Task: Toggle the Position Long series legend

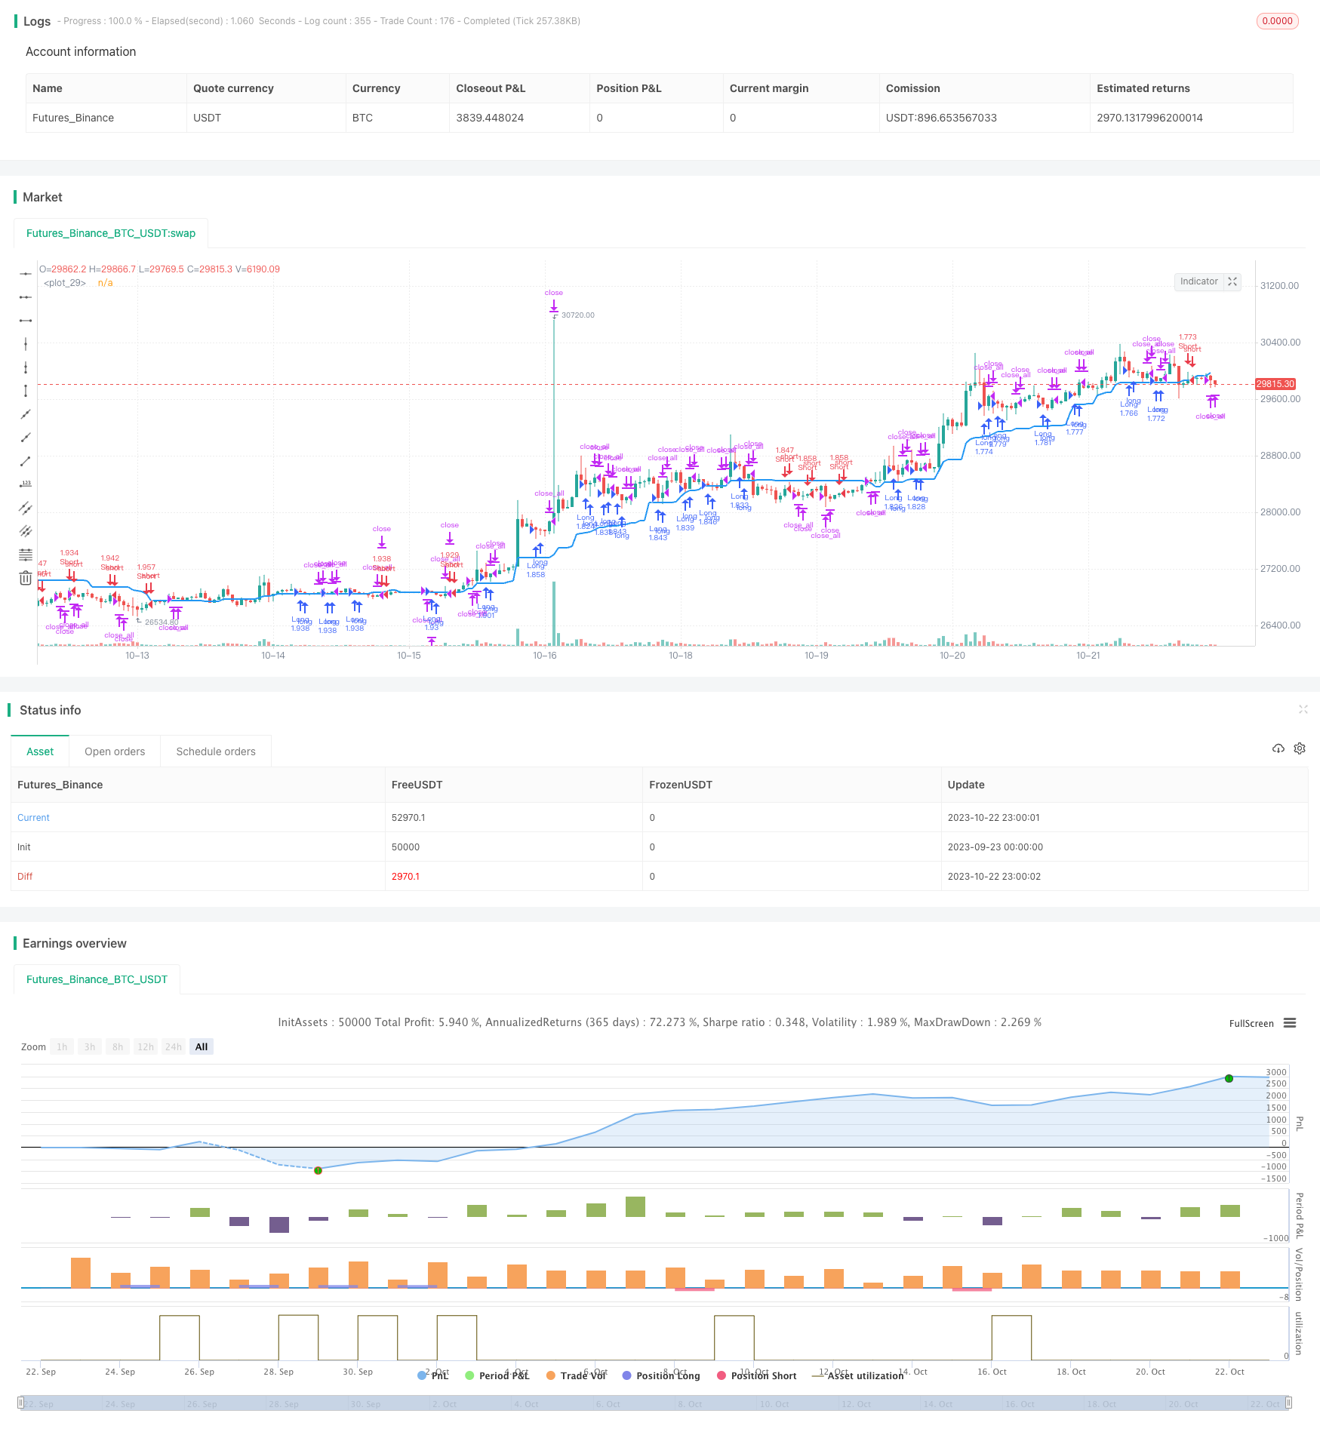Action: 661,1375
